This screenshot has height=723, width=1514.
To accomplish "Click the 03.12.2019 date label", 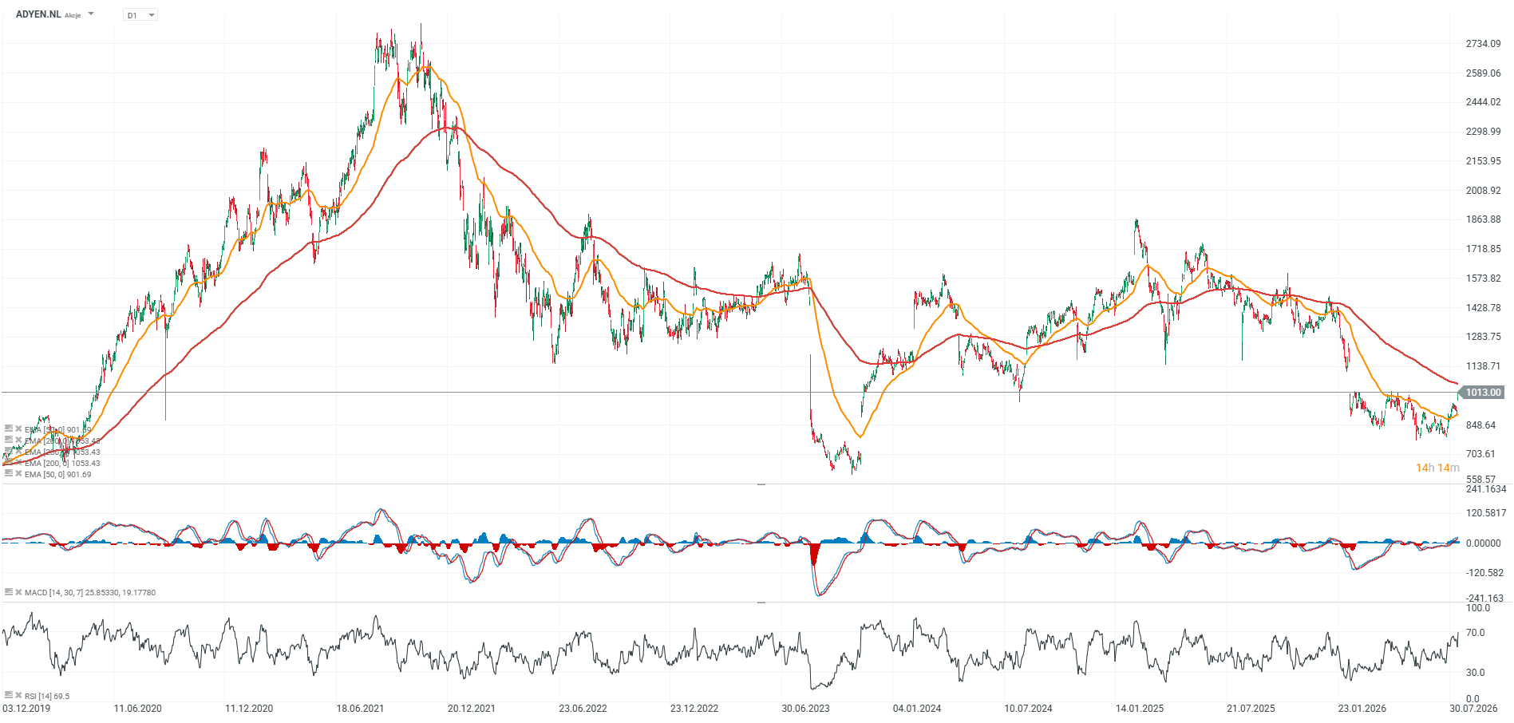I will (x=26, y=709).
